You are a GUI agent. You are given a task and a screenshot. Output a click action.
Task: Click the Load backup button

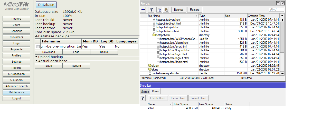(76, 52)
